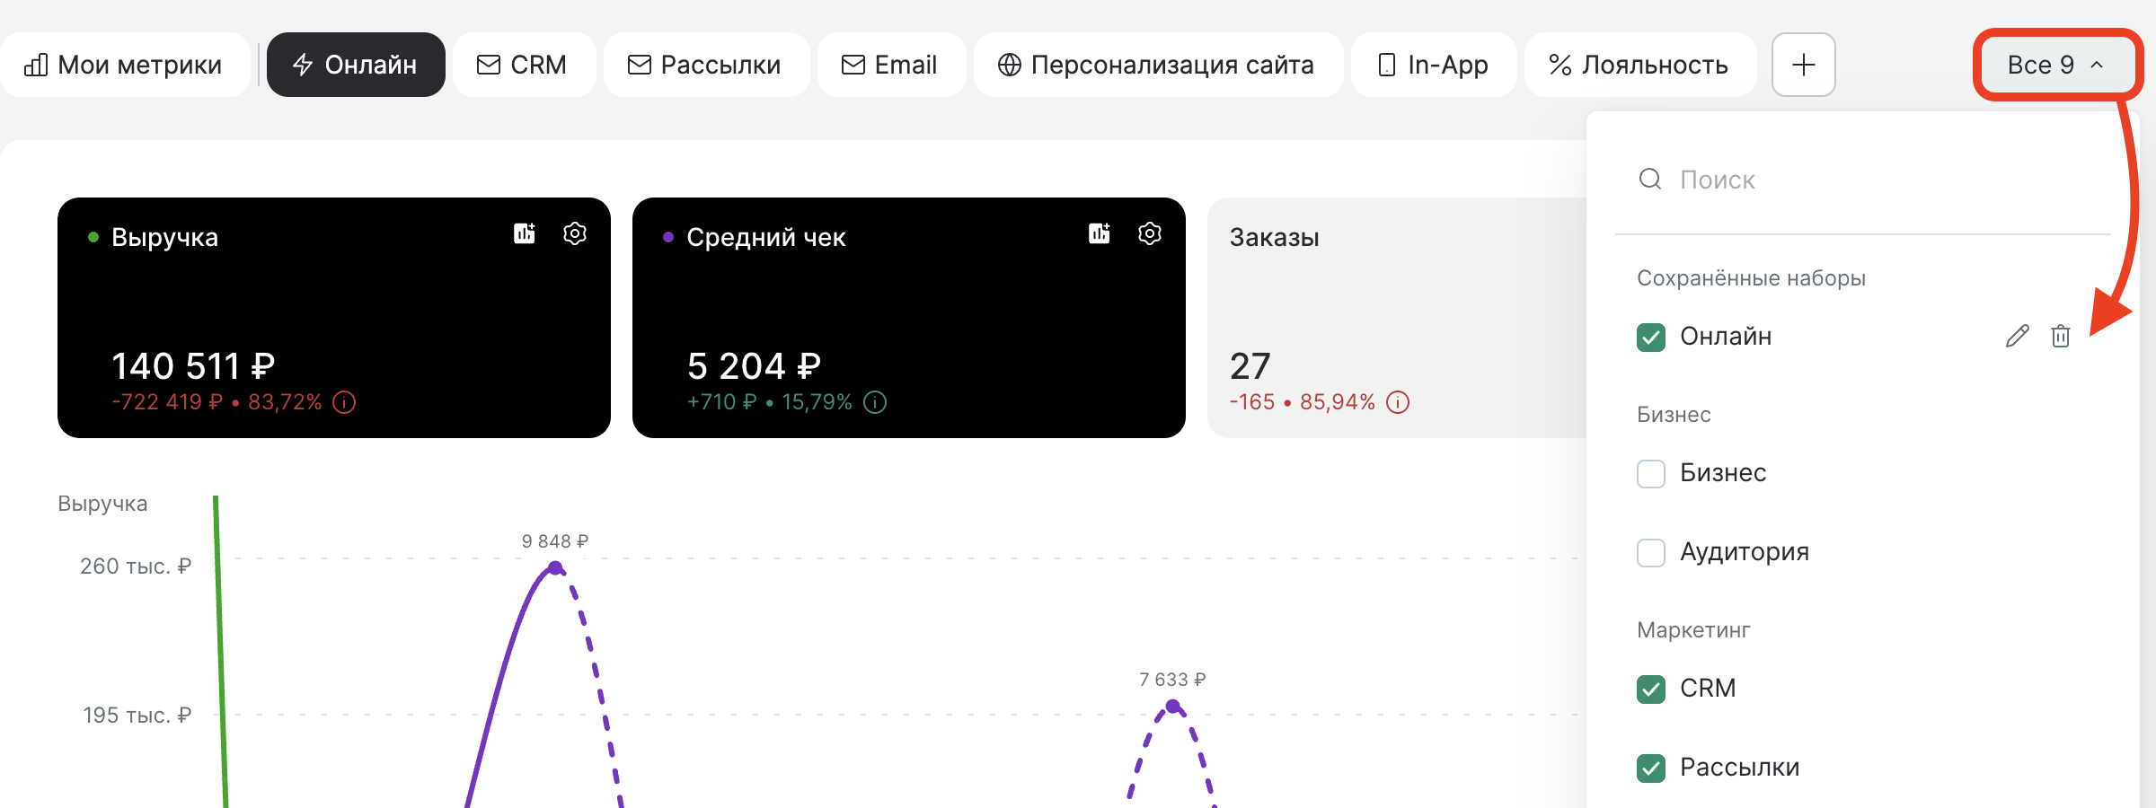The image size is (2156, 808).
Task: Collapse the Все 9 dropdown
Action: tap(2057, 65)
